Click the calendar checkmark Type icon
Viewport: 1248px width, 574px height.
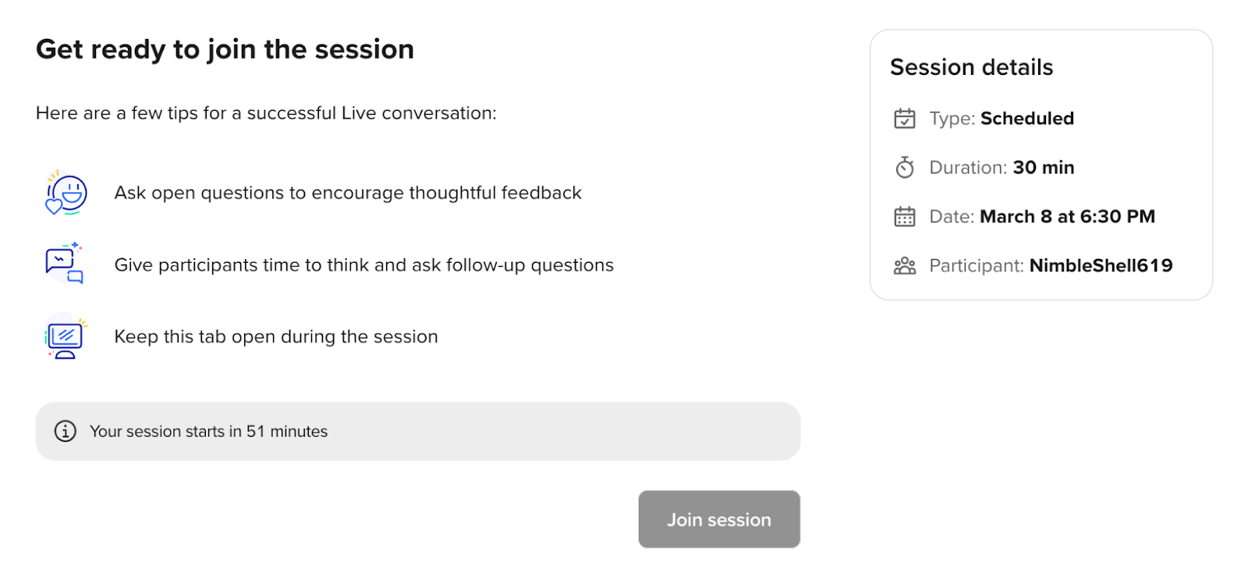[905, 119]
